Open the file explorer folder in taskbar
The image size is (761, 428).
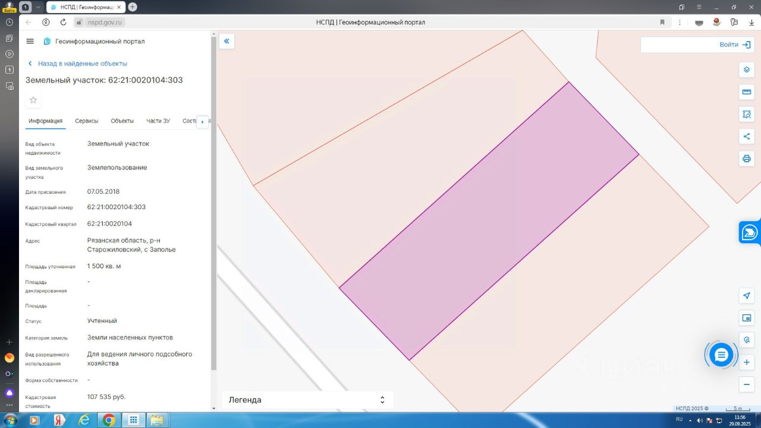pos(158,420)
